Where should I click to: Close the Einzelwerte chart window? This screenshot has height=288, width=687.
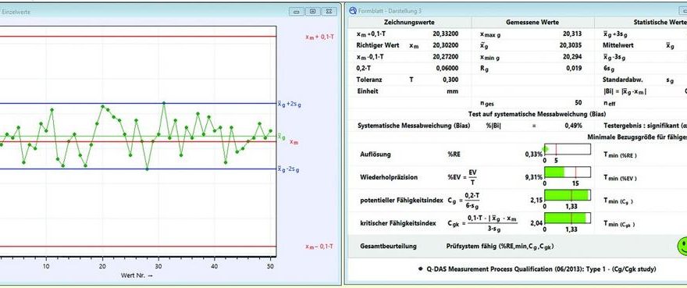pyautogui.click(x=329, y=12)
